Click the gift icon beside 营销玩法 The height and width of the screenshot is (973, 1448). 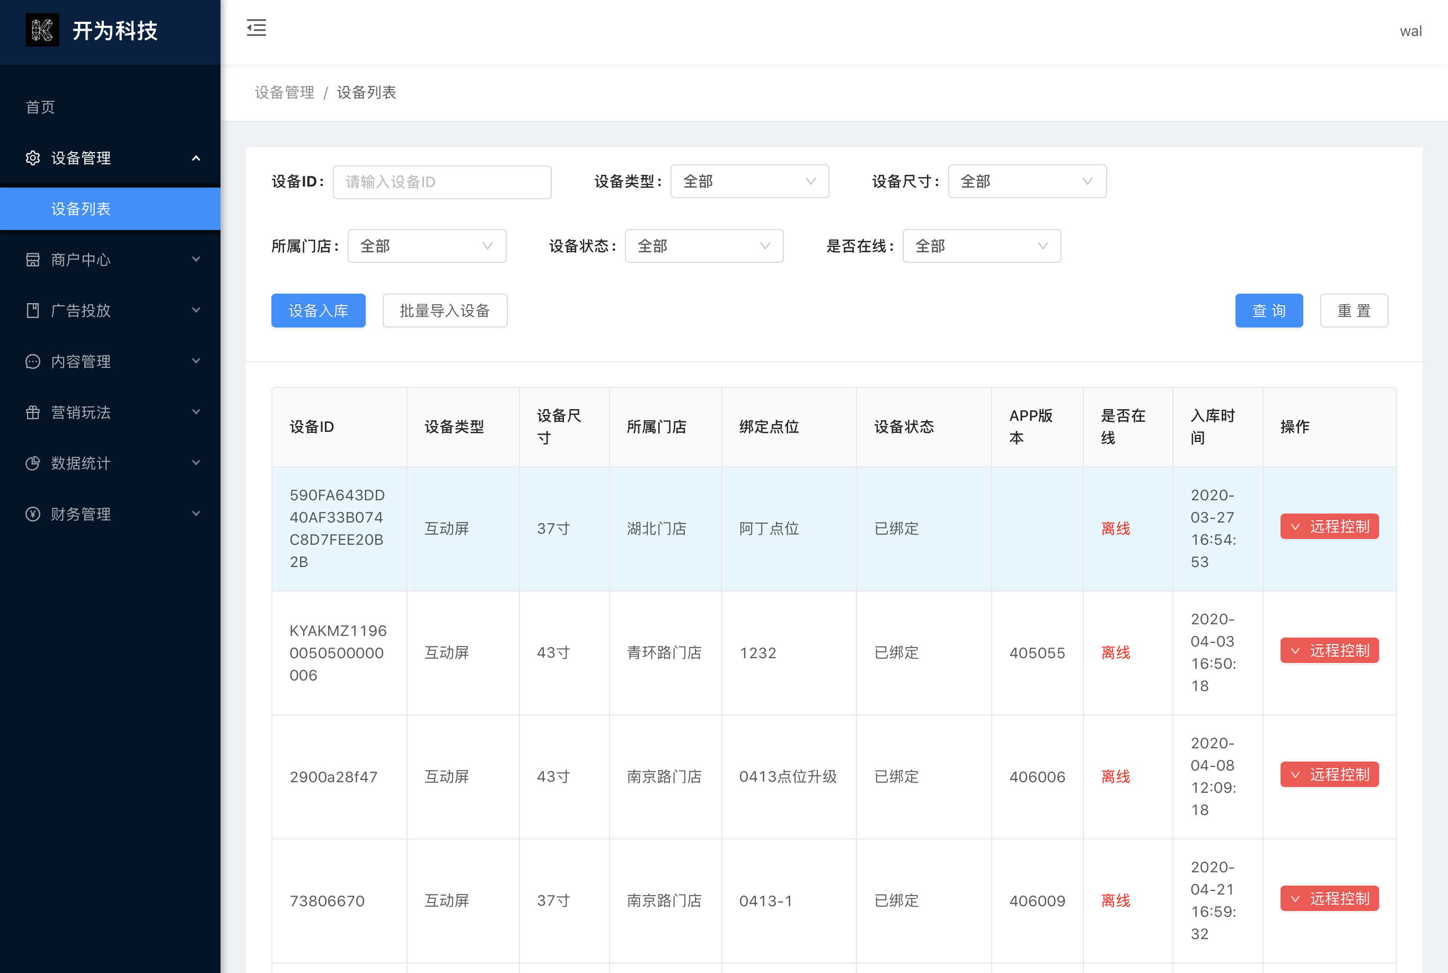click(x=33, y=412)
